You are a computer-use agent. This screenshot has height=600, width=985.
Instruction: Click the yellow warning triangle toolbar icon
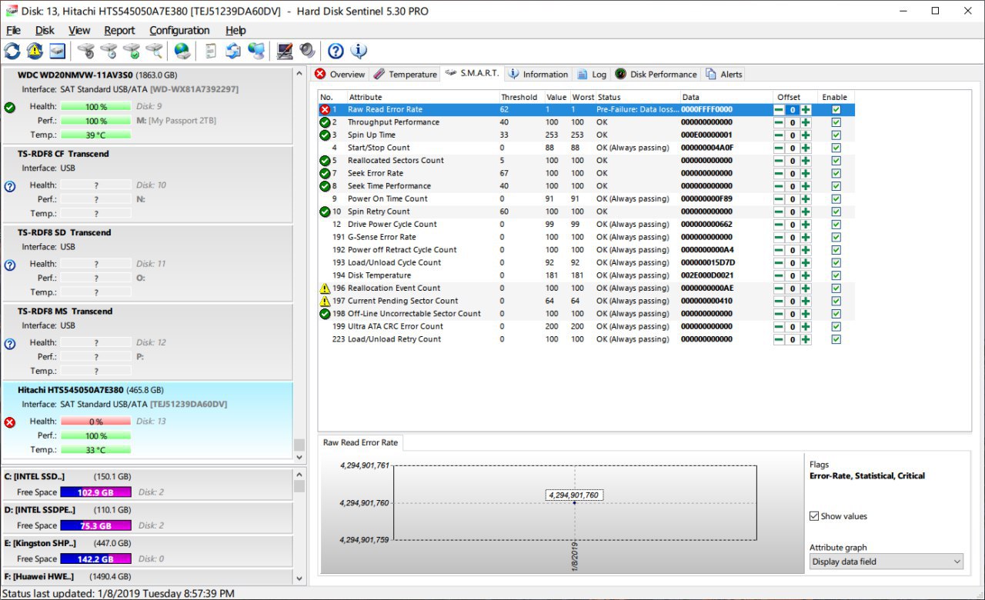(35, 52)
